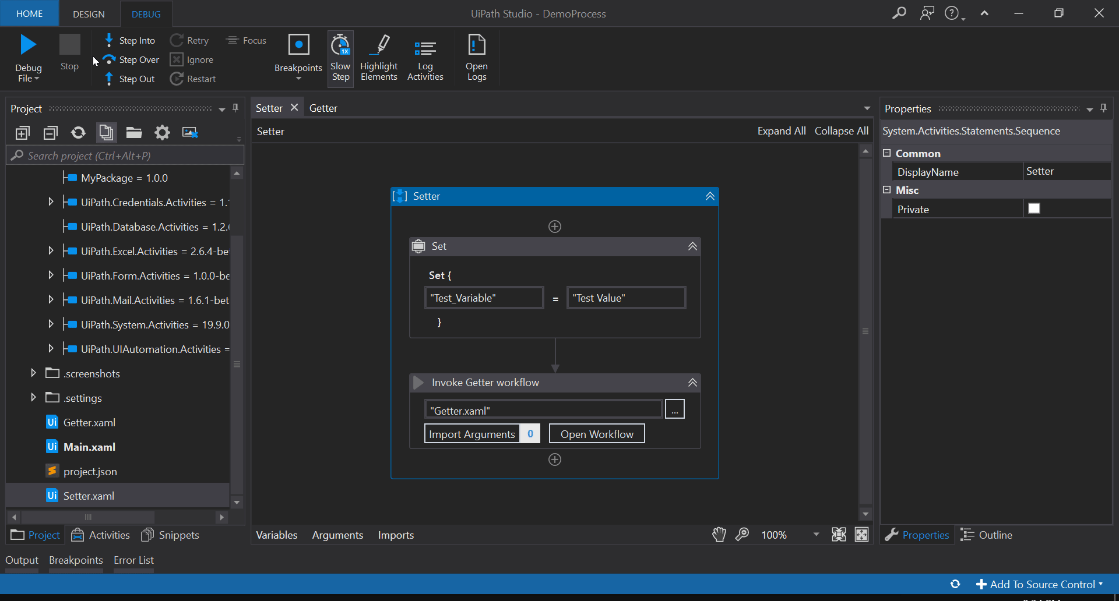Image resolution: width=1119 pixels, height=601 pixels.
Task: Click the "Test Value" input field
Action: coord(626,298)
